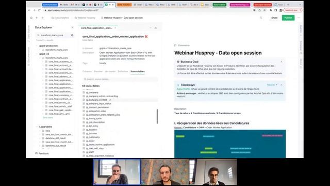Close the core_final_application table tab

(x=115, y=28)
